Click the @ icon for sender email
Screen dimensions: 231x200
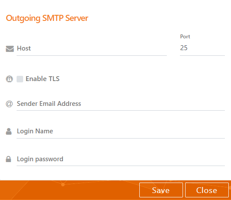(x=9, y=104)
